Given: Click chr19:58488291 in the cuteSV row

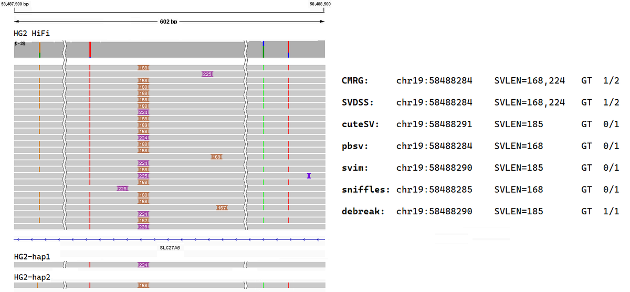Looking at the screenshot, I should click(434, 124).
